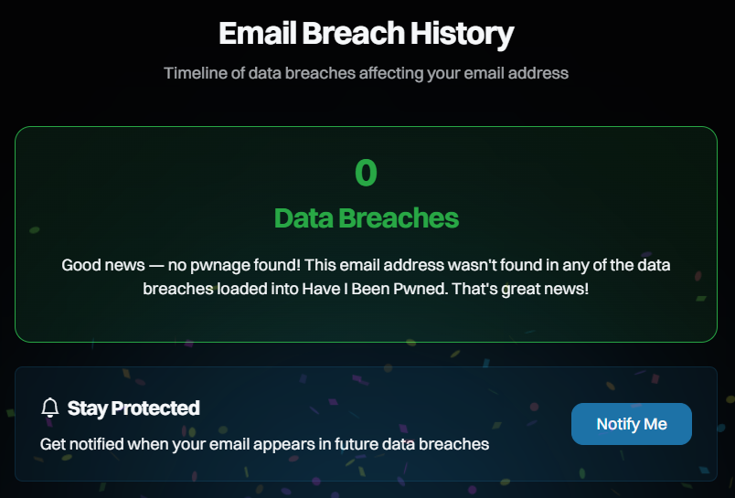Image resolution: width=735 pixels, height=498 pixels.
Task: Select the timeline of data breaches subtitle
Action: point(366,73)
